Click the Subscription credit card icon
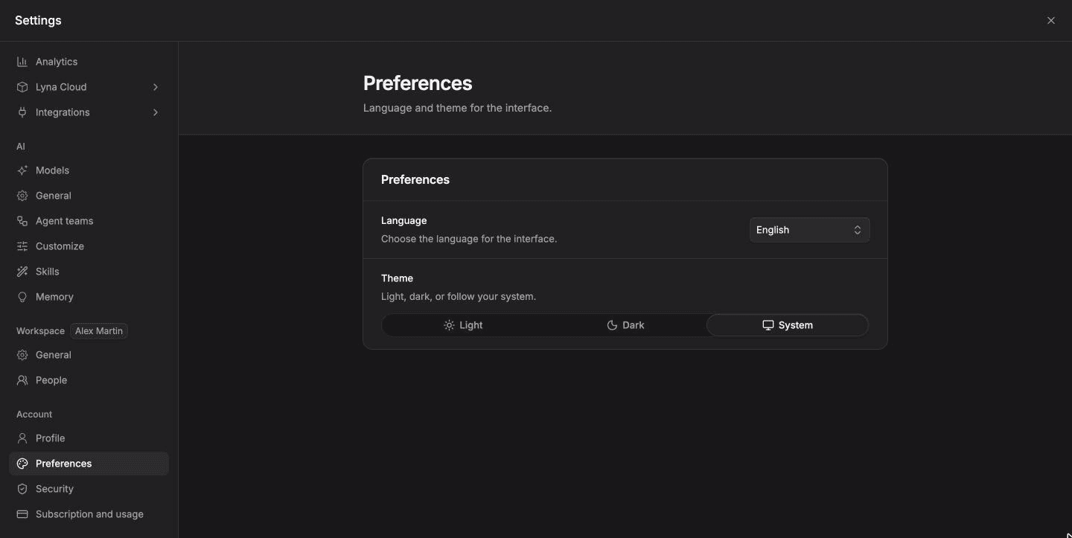Image resolution: width=1072 pixels, height=538 pixels. [x=22, y=514]
